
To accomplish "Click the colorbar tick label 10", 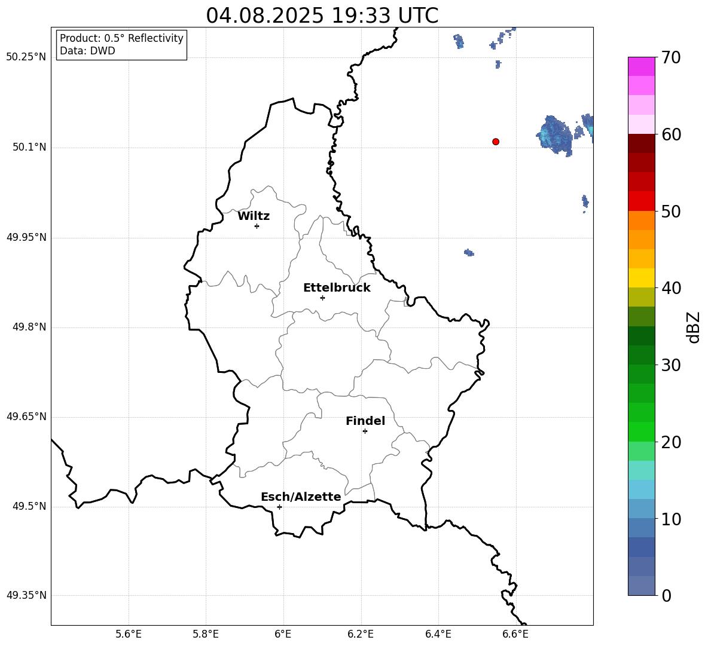I will (x=671, y=519).
